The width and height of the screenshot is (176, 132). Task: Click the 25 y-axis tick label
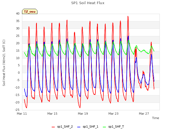coord(18,36)
